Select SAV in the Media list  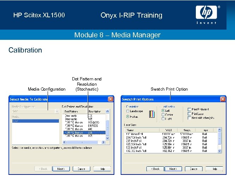36,121
